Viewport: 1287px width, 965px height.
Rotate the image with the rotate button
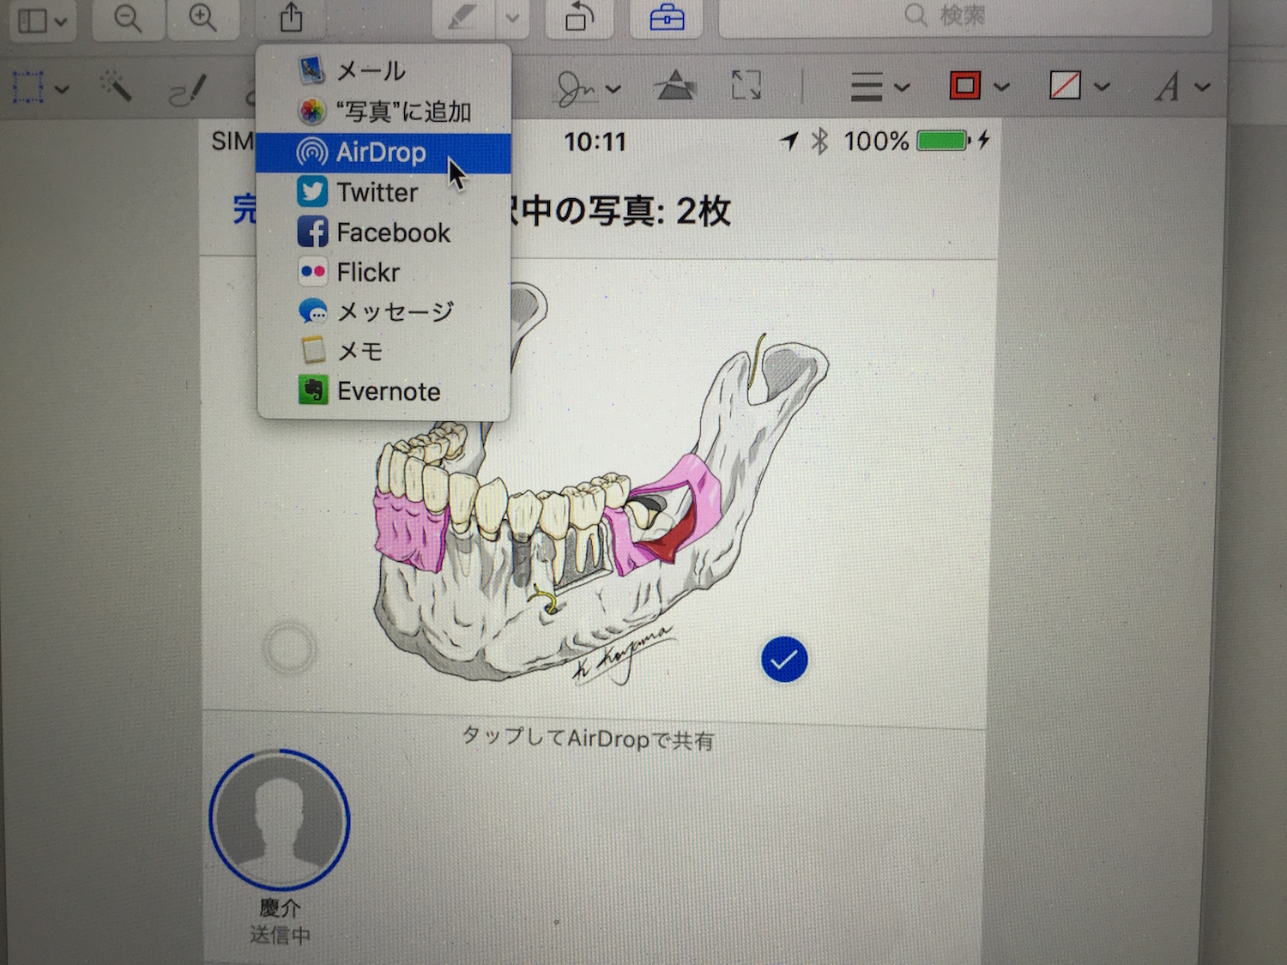pos(580,18)
